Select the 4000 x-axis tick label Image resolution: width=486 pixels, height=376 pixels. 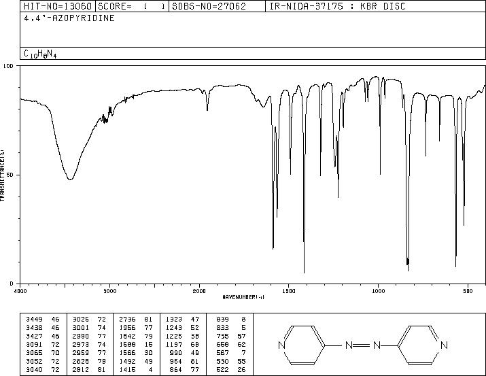pyautogui.click(x=20, y=291)
